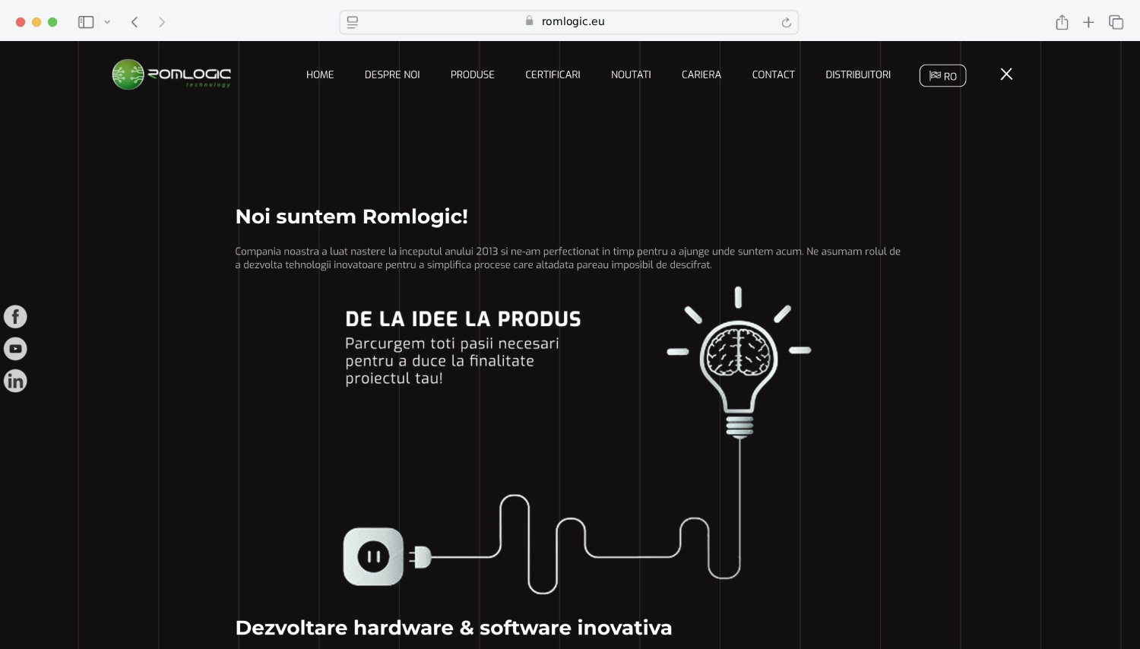1140x649 pixels.
Task: Reload the romlogic.eu page
Action: (787, 23)
